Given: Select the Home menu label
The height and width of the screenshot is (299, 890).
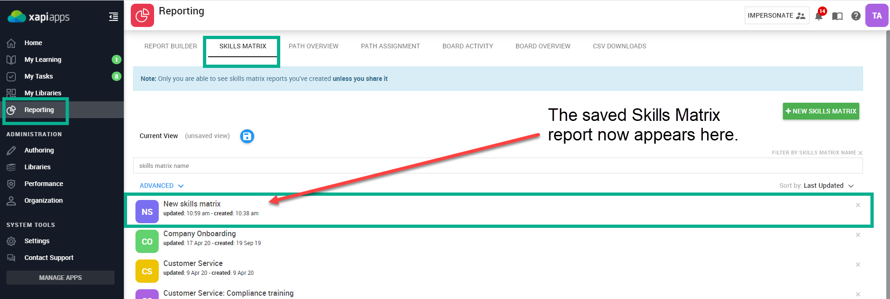Looking at the screenshot, I should tap(33, 43).
